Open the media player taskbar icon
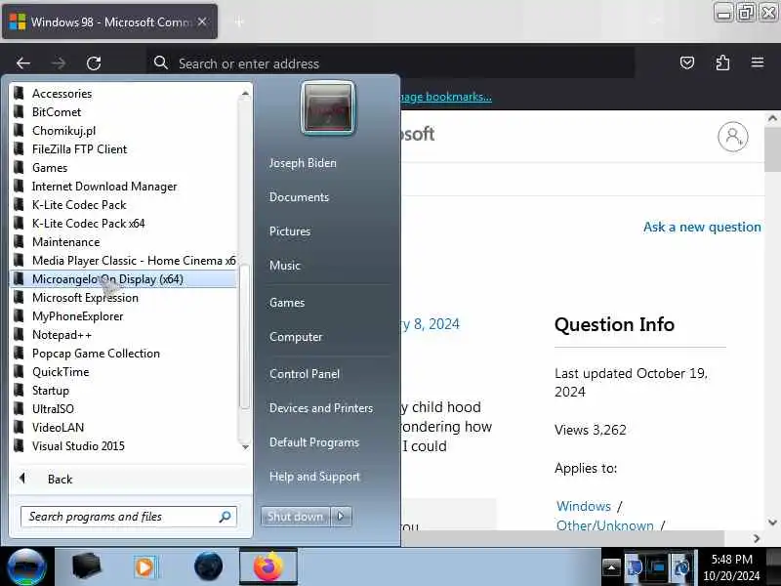The image size is (781, 586). pos(145,567)
